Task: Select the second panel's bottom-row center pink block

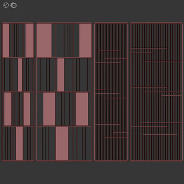Action: coord(62,144)
